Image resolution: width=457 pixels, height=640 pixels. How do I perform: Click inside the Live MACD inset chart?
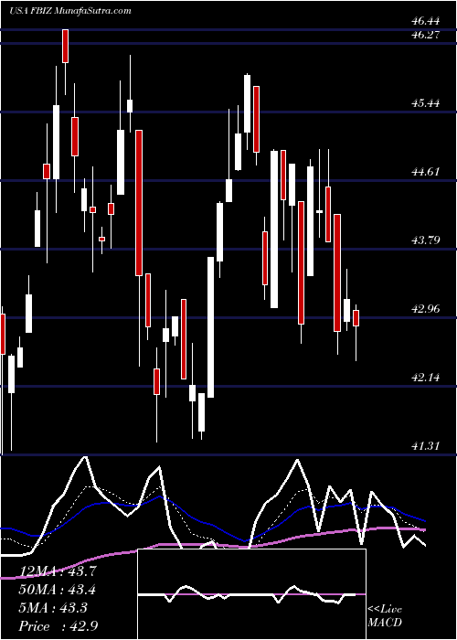[252, 594]
